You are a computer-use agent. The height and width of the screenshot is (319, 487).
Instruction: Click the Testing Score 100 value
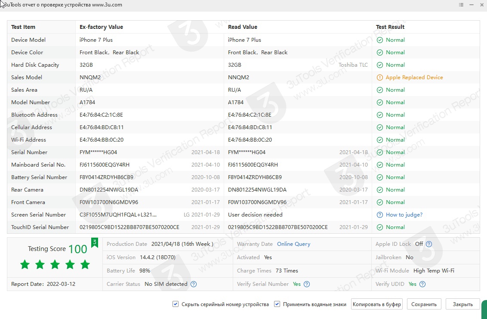pos(77,249)
